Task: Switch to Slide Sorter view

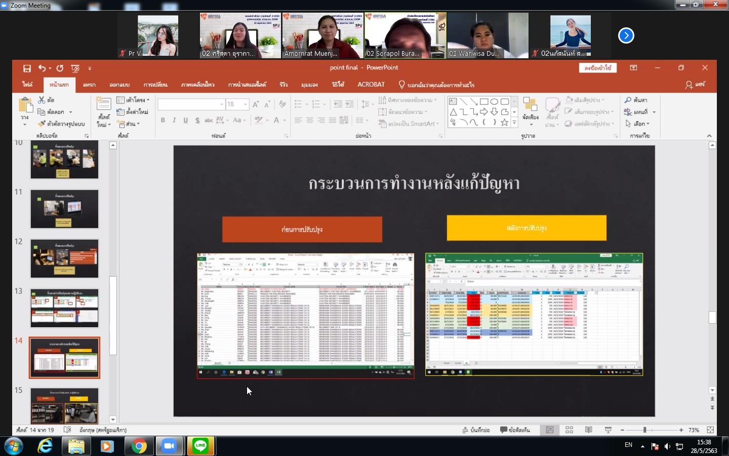Action: (x=569, y=430)
